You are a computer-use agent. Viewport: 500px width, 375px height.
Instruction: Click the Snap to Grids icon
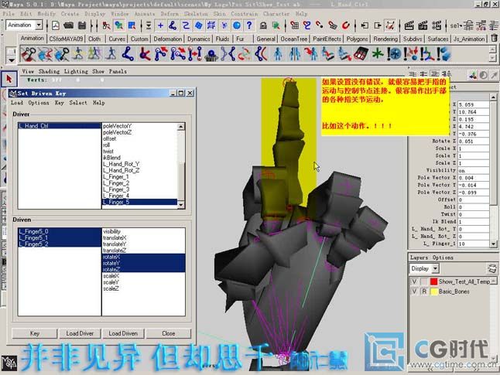295,26
